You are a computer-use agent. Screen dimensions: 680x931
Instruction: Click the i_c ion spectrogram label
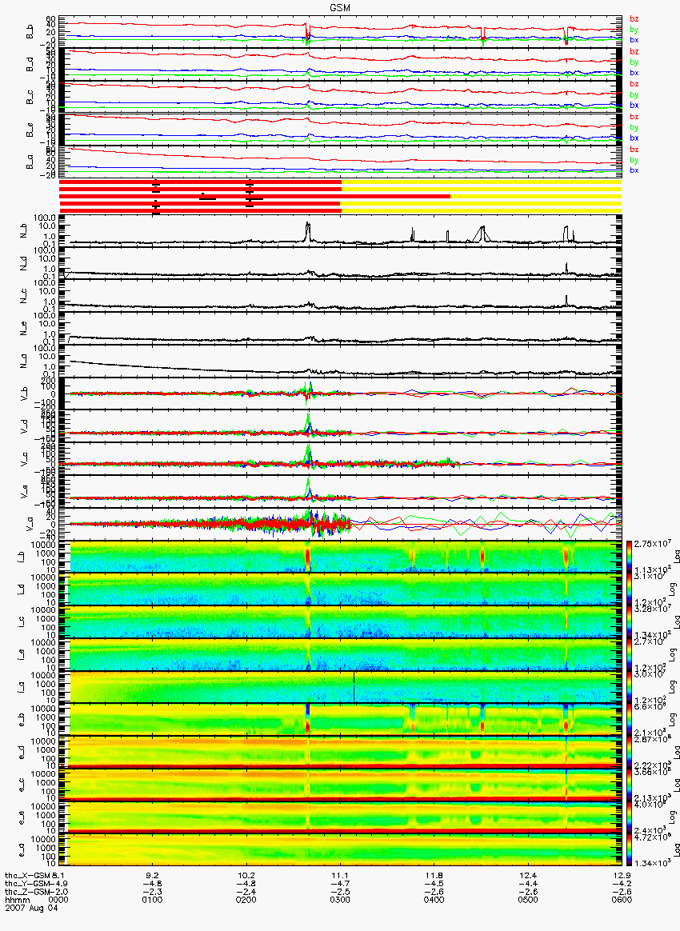(21, 621)
